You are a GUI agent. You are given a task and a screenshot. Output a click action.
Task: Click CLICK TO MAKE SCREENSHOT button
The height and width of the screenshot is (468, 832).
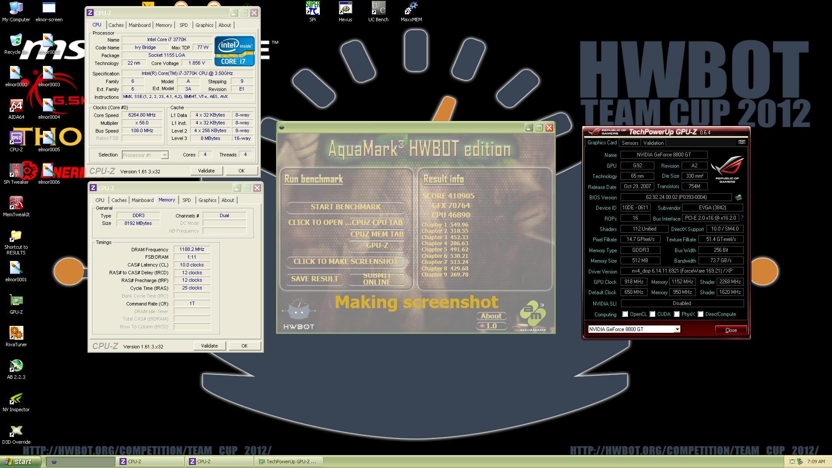tap(345, 261)
